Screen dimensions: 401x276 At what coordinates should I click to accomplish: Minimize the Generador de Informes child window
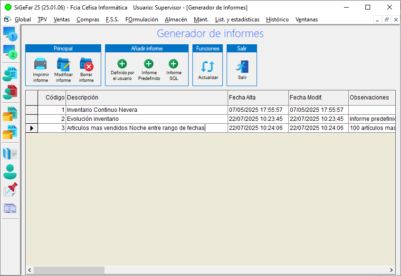coord(377,20)
